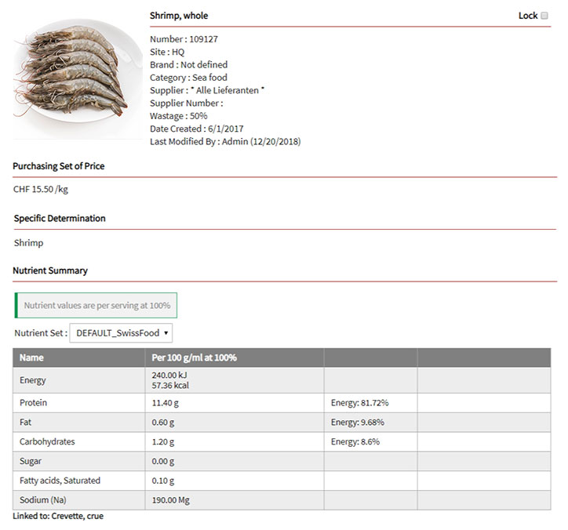The image size is (568, 530).
Task: Click the Sodium (Na) value 190.00 Mg
Action: click(171, 500)
